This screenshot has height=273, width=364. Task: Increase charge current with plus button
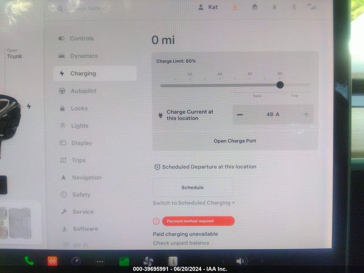click(x=306, y=114)
